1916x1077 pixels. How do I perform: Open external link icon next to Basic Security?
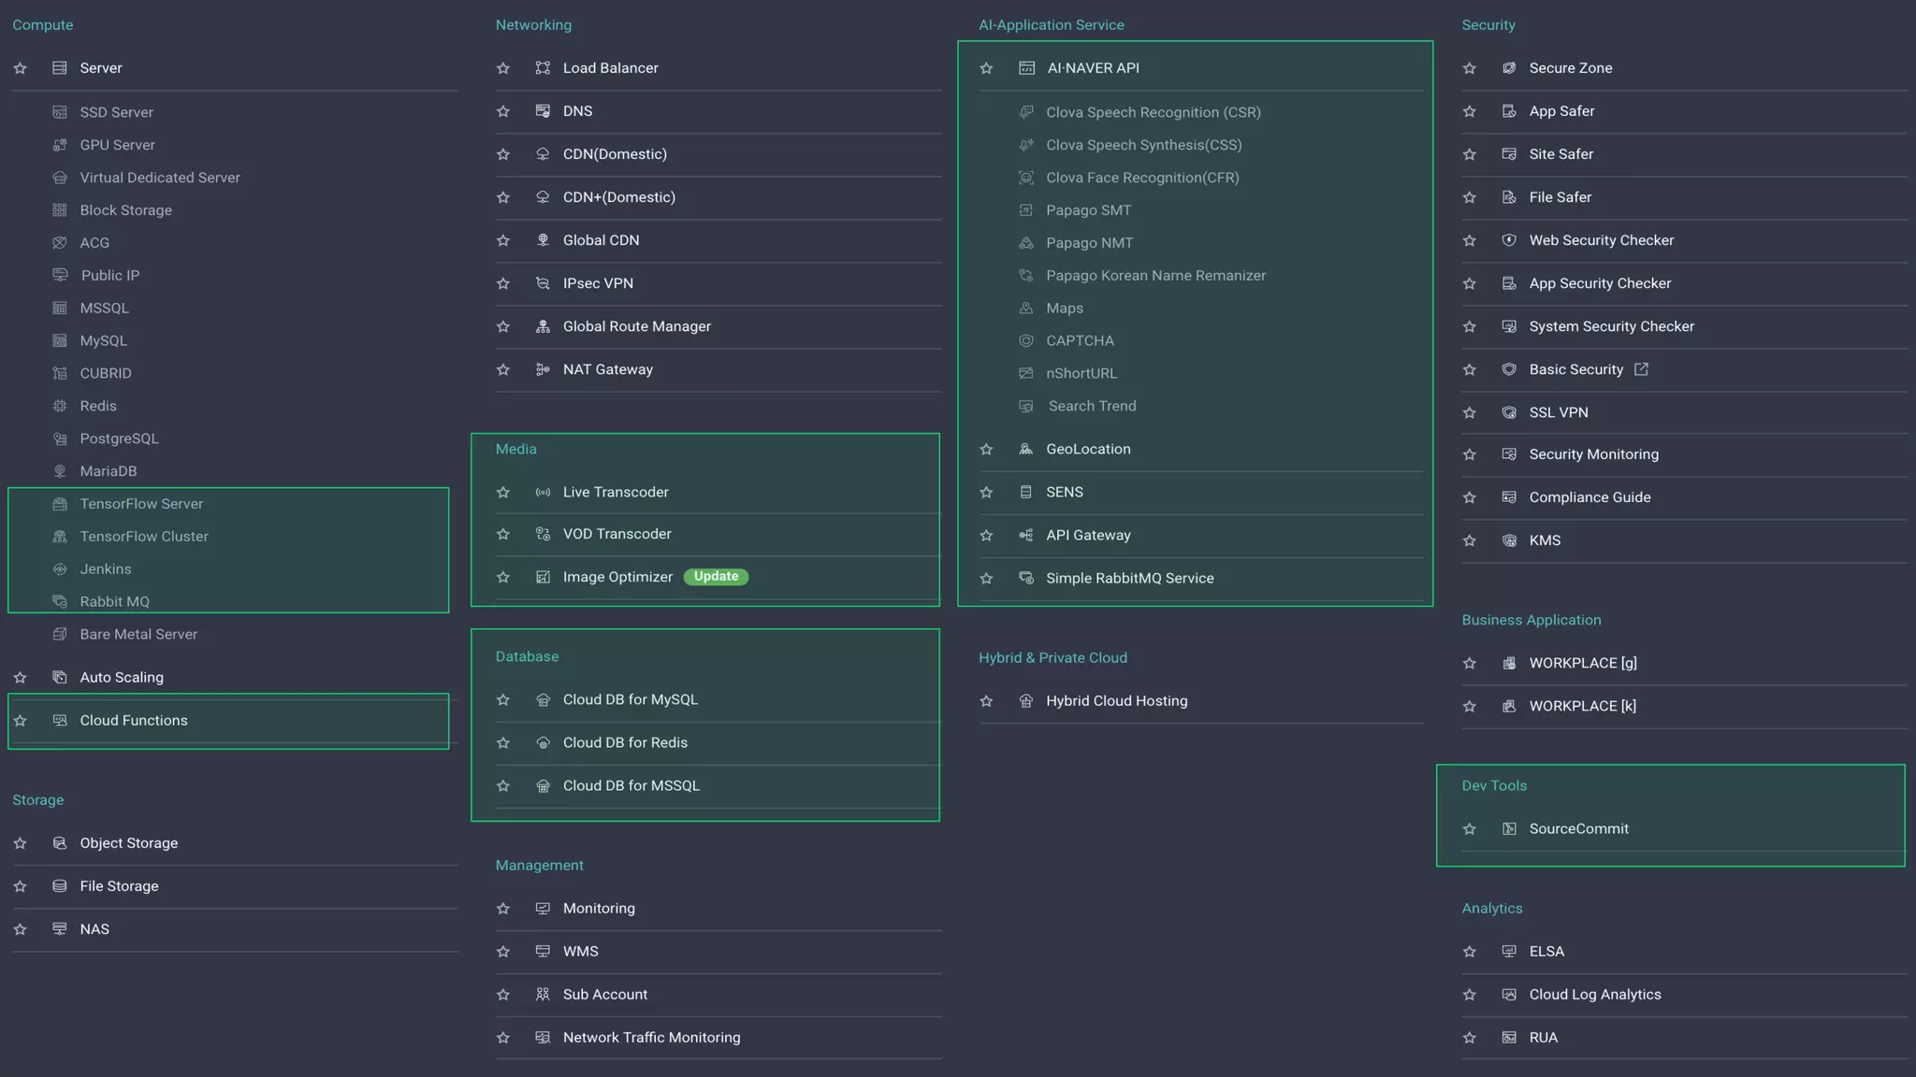[x=1641, y=369]
